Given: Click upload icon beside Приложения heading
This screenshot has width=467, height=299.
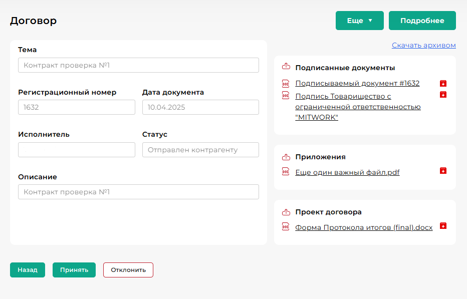Looking at the screenshot, I should (x=286, y=157).
